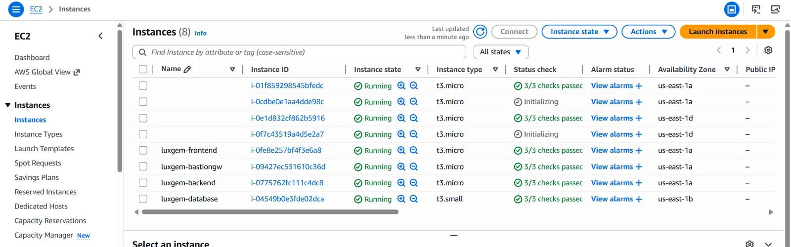Click the details panel resize handle bar
791x247 pixels.
click(x=454, y=236)
